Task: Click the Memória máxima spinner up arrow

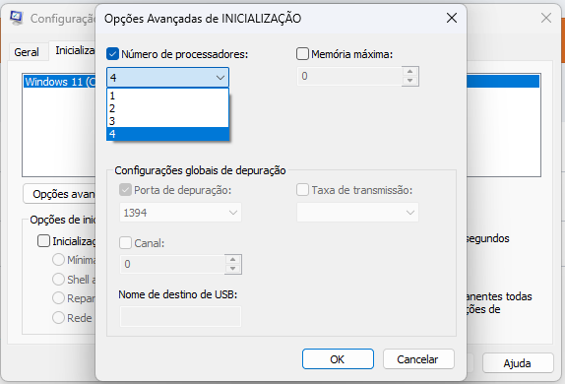Action: coord(410,72)
